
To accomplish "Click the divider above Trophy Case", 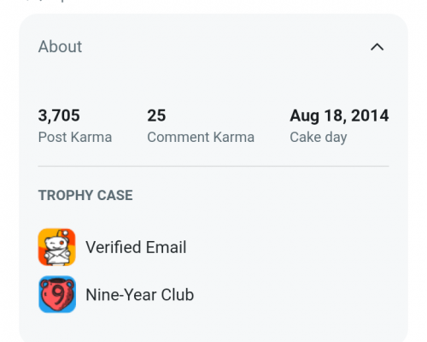I will point(213,166).
